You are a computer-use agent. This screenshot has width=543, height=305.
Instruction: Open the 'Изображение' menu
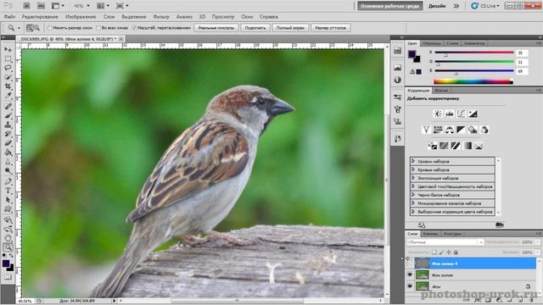(81, 17)
